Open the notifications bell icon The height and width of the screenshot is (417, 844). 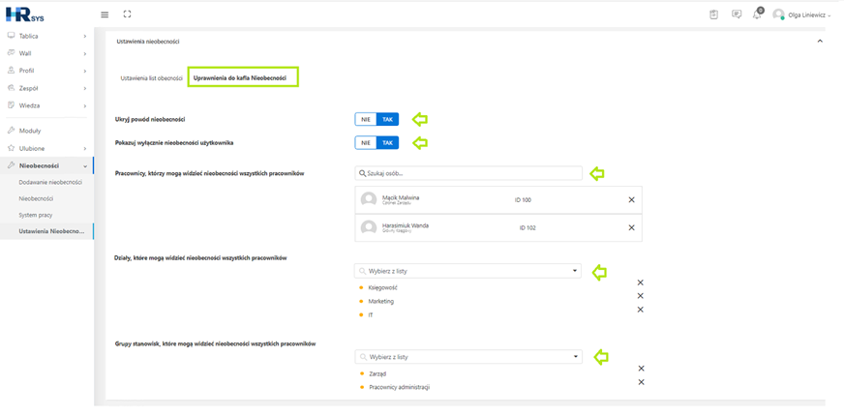pos(757,14)
